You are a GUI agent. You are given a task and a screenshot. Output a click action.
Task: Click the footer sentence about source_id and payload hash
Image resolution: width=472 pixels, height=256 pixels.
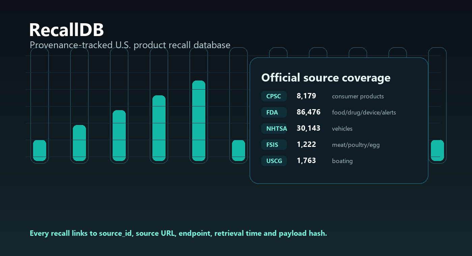click(x=178, y=233)
